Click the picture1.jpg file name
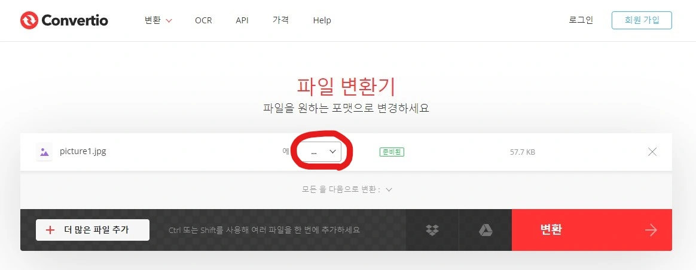Image resolution: width=696 pixels, height=270 pixels. 83,151
